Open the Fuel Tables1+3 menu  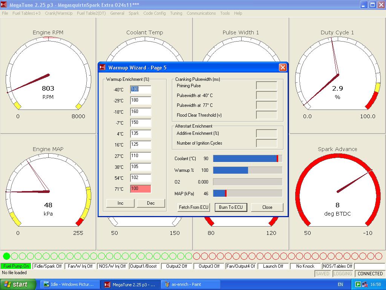26,13
